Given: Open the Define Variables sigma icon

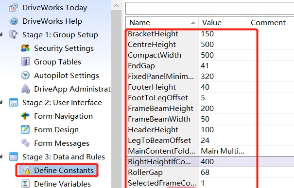Looking at the screenshot, I should click(25, 184).
